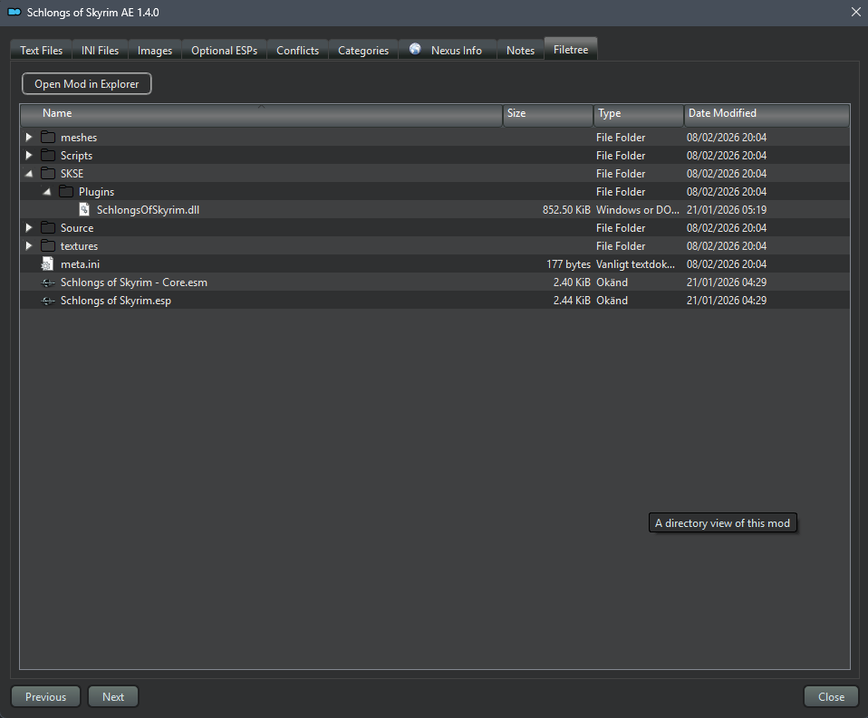Select the Scripts row name
Screen dimensions: 868x718
coord(76,156)
